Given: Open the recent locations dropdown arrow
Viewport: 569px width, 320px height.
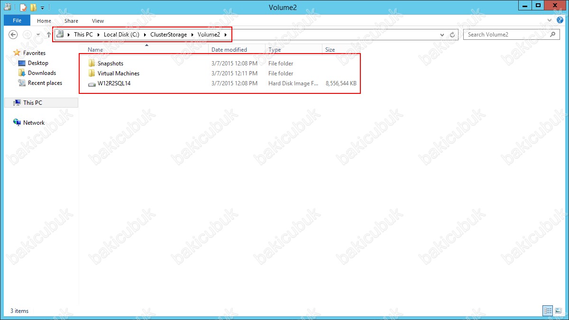Looking at the screenshot, I should [39, 35].
